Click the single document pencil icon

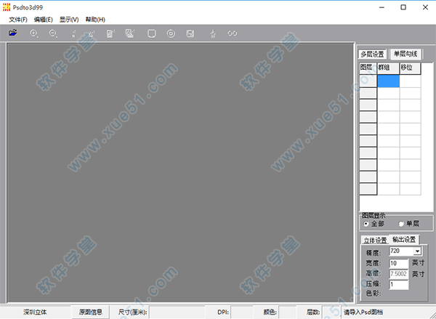click(x=110, y=33)
